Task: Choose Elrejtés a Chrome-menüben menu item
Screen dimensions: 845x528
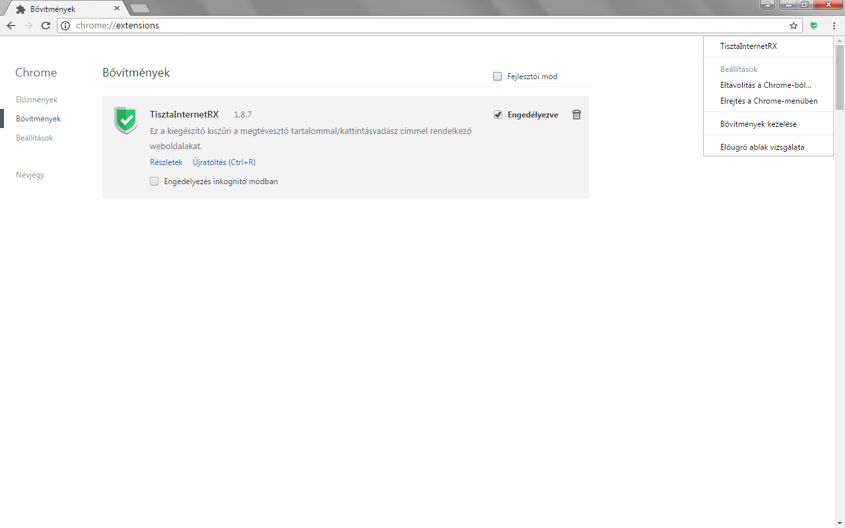Action: coord(768,101)
